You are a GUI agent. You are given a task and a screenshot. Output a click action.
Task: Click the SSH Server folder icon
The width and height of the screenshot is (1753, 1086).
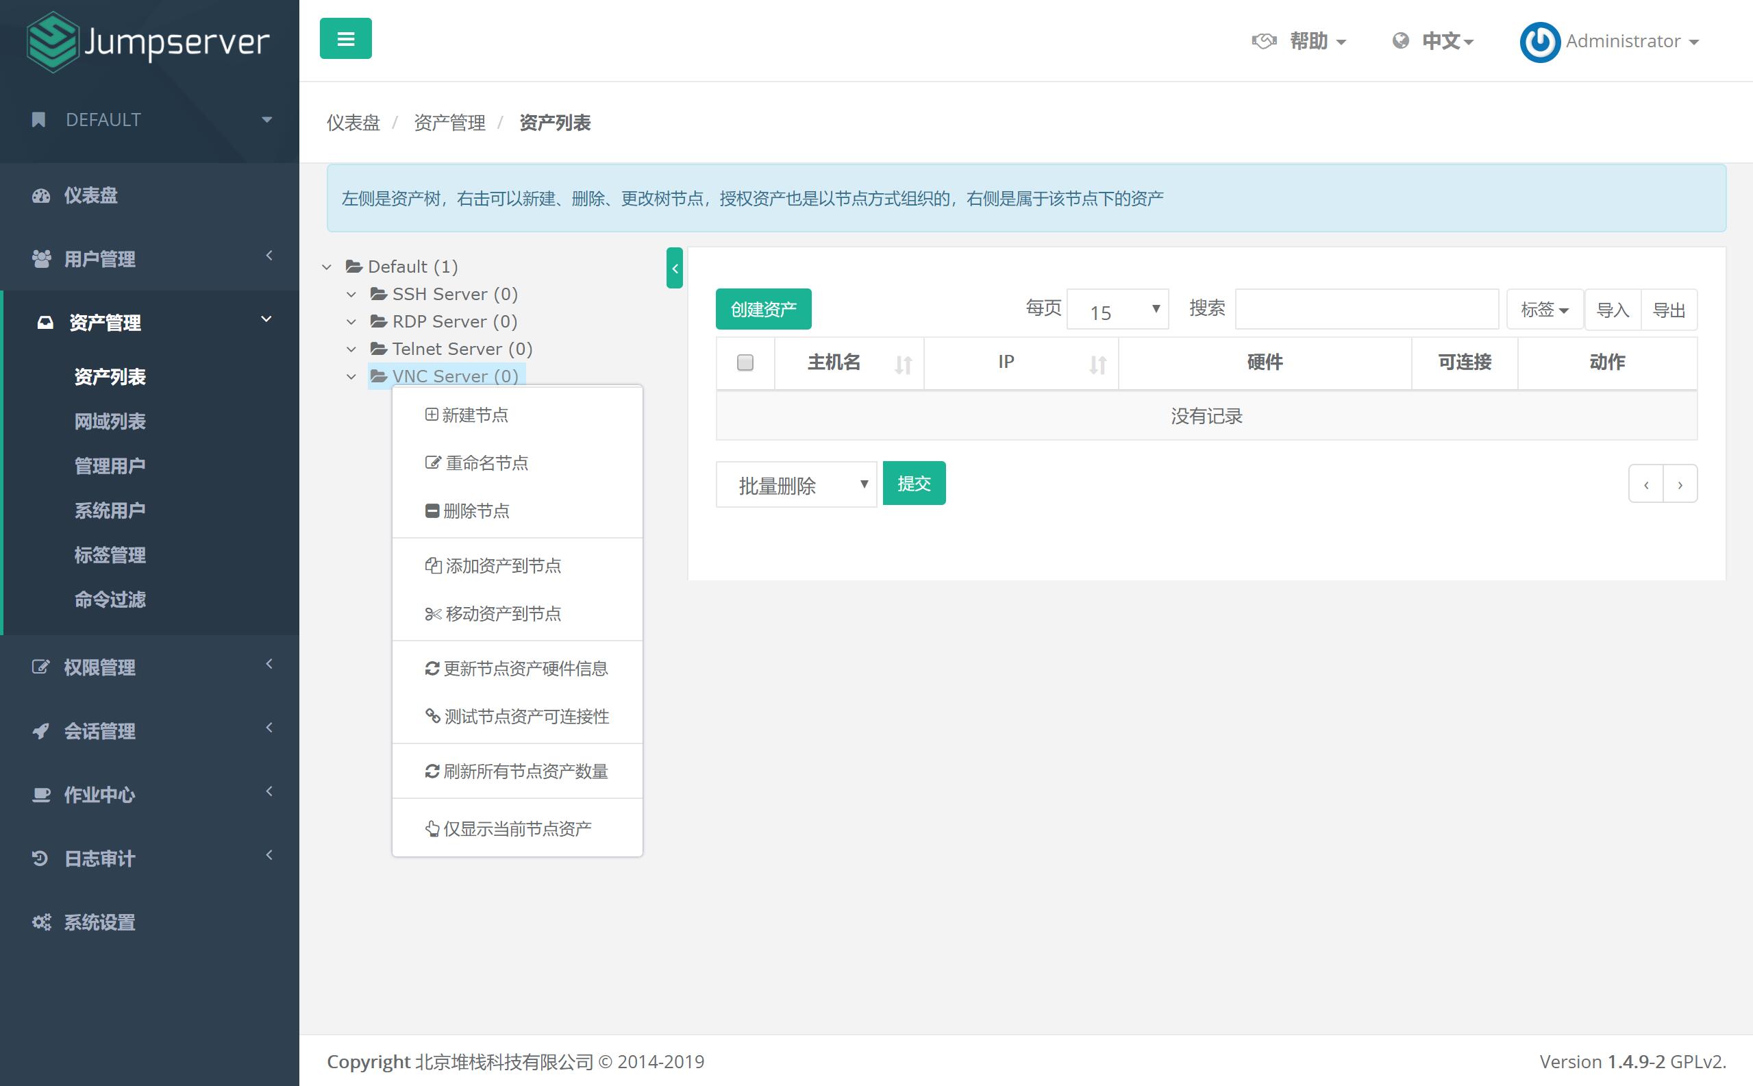pos(378,294)
